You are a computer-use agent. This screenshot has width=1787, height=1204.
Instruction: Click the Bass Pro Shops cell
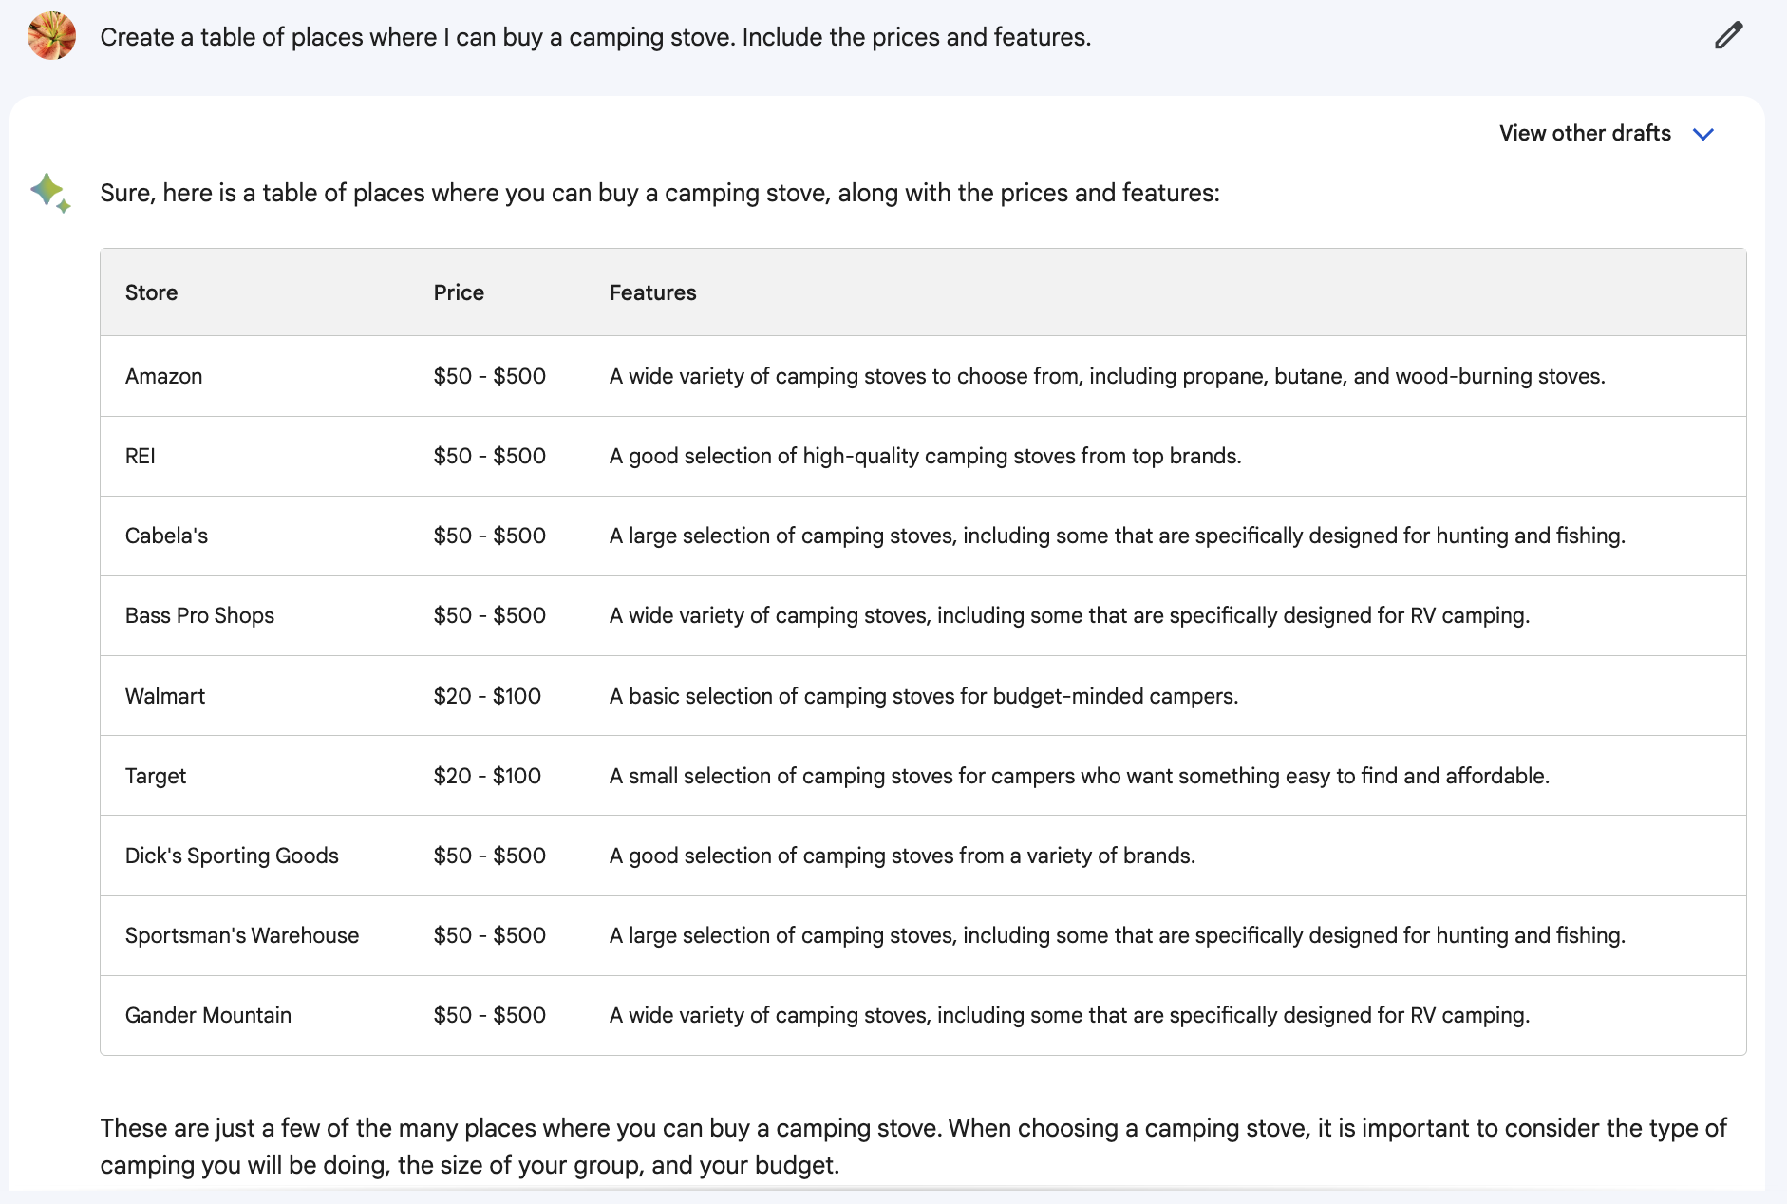[199, 615]
